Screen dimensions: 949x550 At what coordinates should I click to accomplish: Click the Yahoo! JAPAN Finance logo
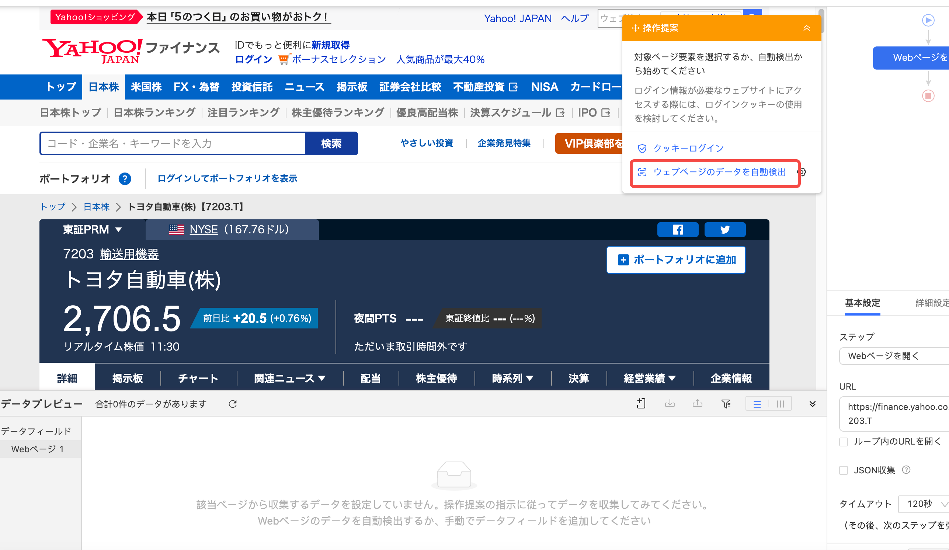click(131, 51)
